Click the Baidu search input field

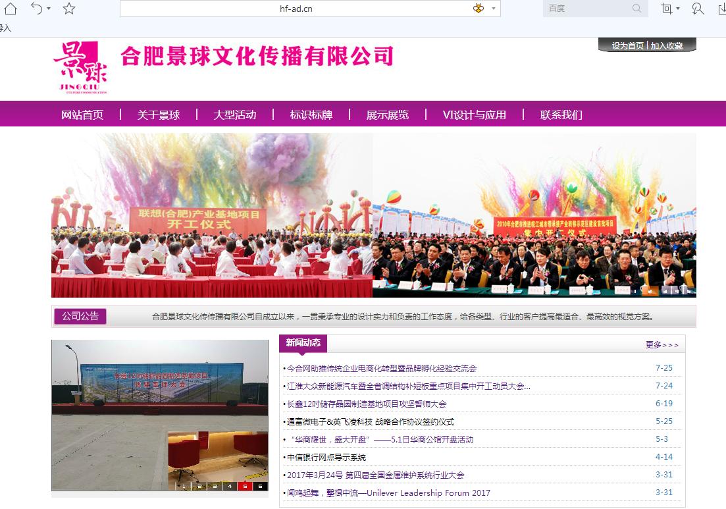586,9
